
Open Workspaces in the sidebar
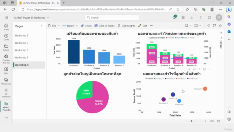pyautogui.click(x=6, y=81)
